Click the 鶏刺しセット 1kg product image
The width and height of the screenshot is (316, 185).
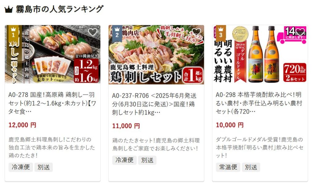coord(156,54)
